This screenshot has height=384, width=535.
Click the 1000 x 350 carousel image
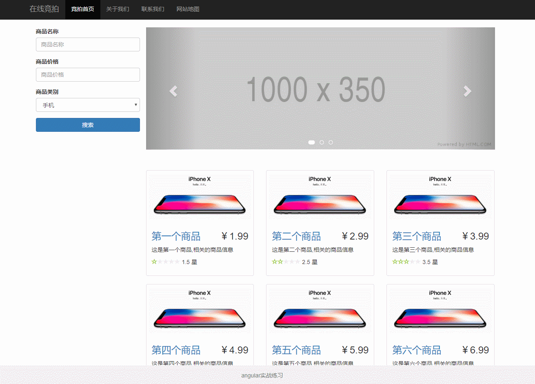(x=320, y=89)
